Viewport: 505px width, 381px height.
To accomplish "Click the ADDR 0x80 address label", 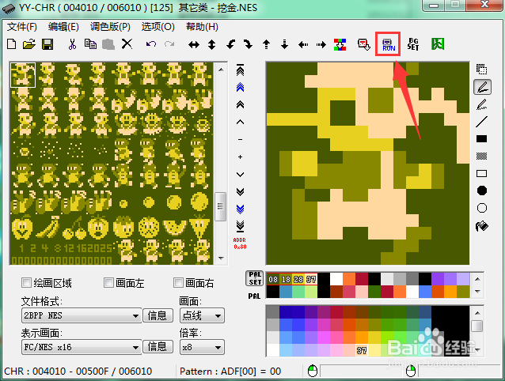I will [x=240, y=243].
